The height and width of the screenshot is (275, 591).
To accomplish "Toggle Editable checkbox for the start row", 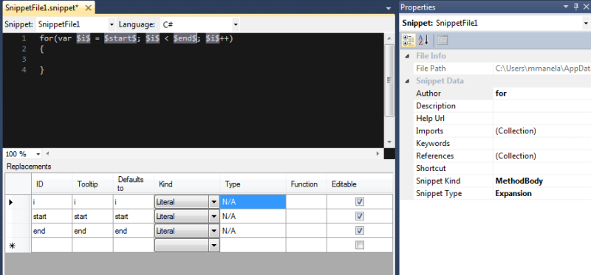I will point(360,216).
